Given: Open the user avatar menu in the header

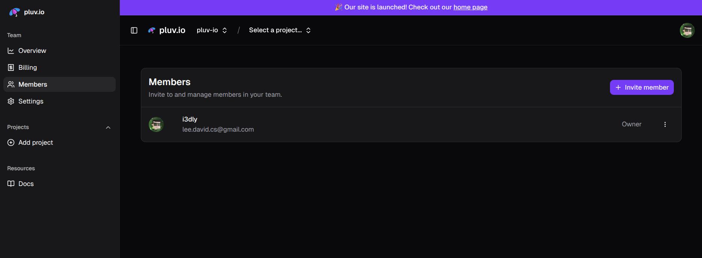Looking at the screenshot, I should click(687, 30).
